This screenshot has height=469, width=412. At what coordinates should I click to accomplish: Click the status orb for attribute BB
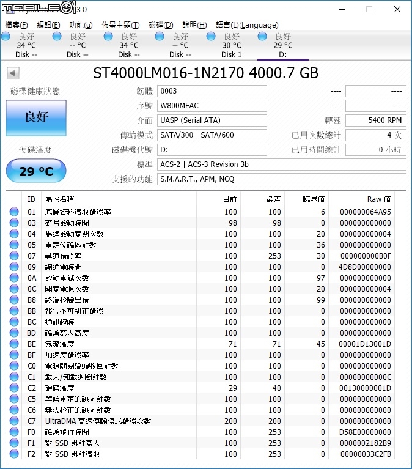coord(14,311)
